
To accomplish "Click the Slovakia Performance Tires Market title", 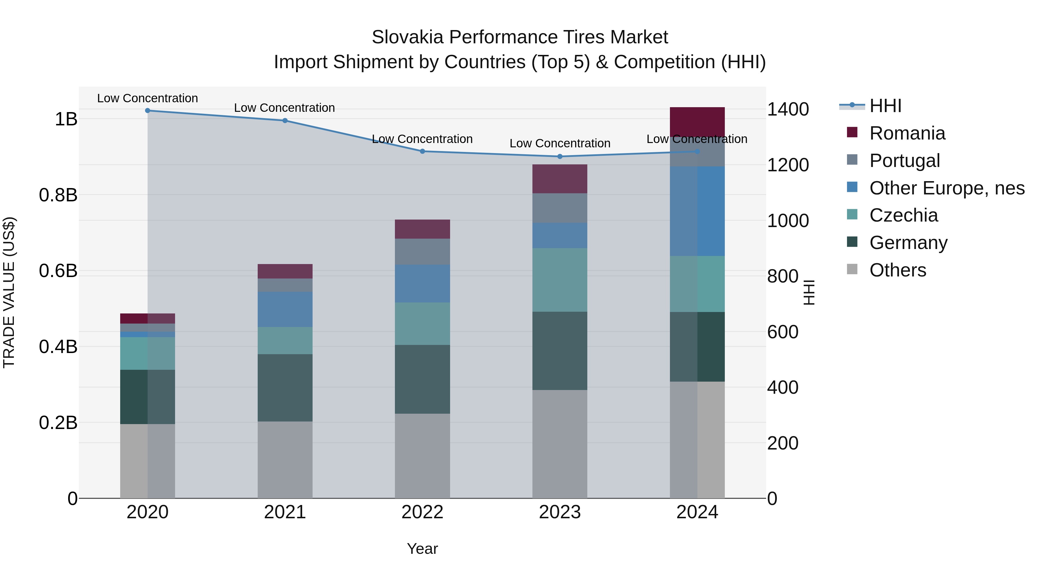I will pyautogui.click(x=520, y=37).
